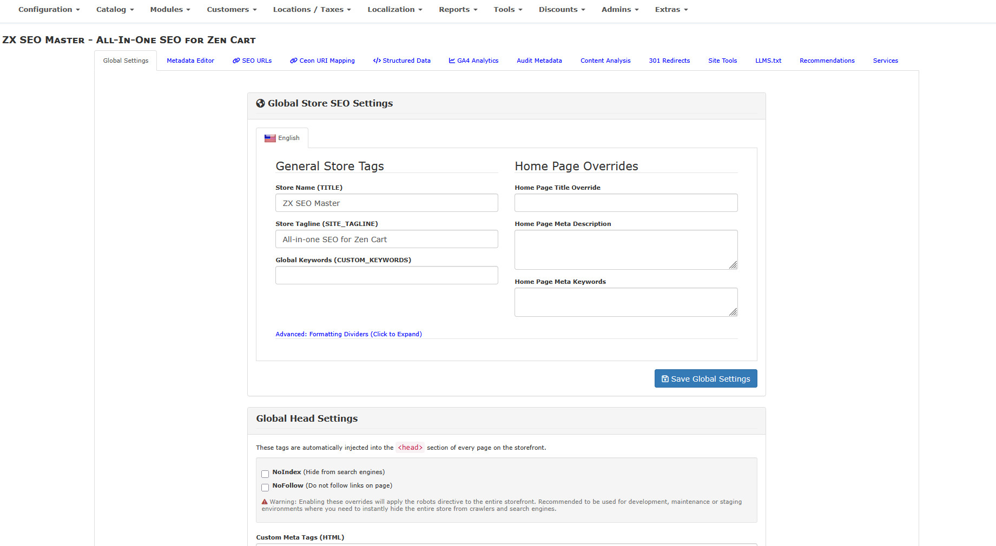Click the Home Page Title Override field
This screenshot has height=546, width=996.
(626, 203)
